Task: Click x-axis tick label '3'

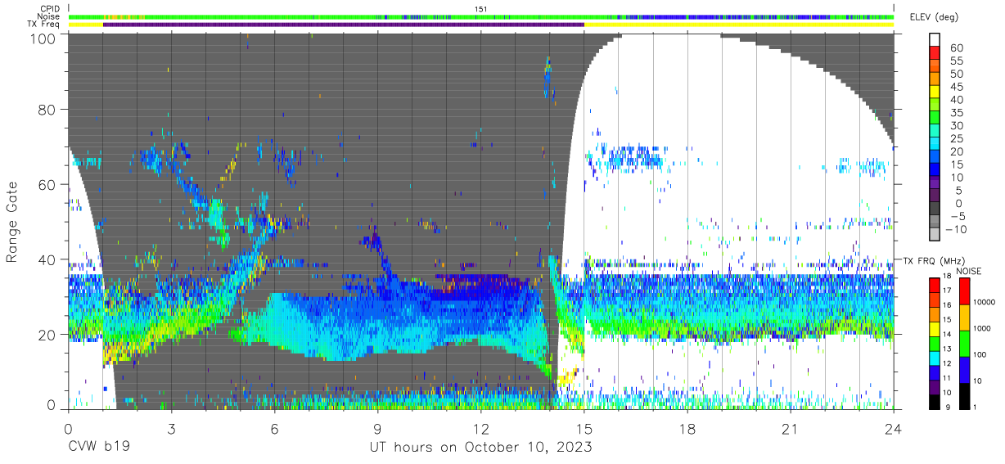Action: pyautogui.click(x=171, y=429)
